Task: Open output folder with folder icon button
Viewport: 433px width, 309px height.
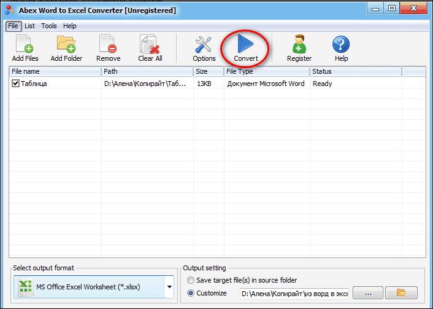Action: 401,292
